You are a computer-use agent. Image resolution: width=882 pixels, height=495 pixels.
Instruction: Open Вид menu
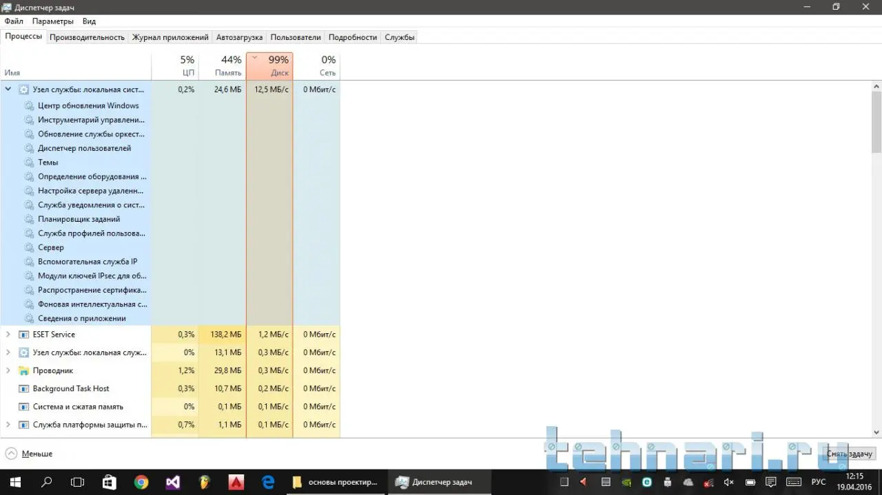(x=90, y=21)
